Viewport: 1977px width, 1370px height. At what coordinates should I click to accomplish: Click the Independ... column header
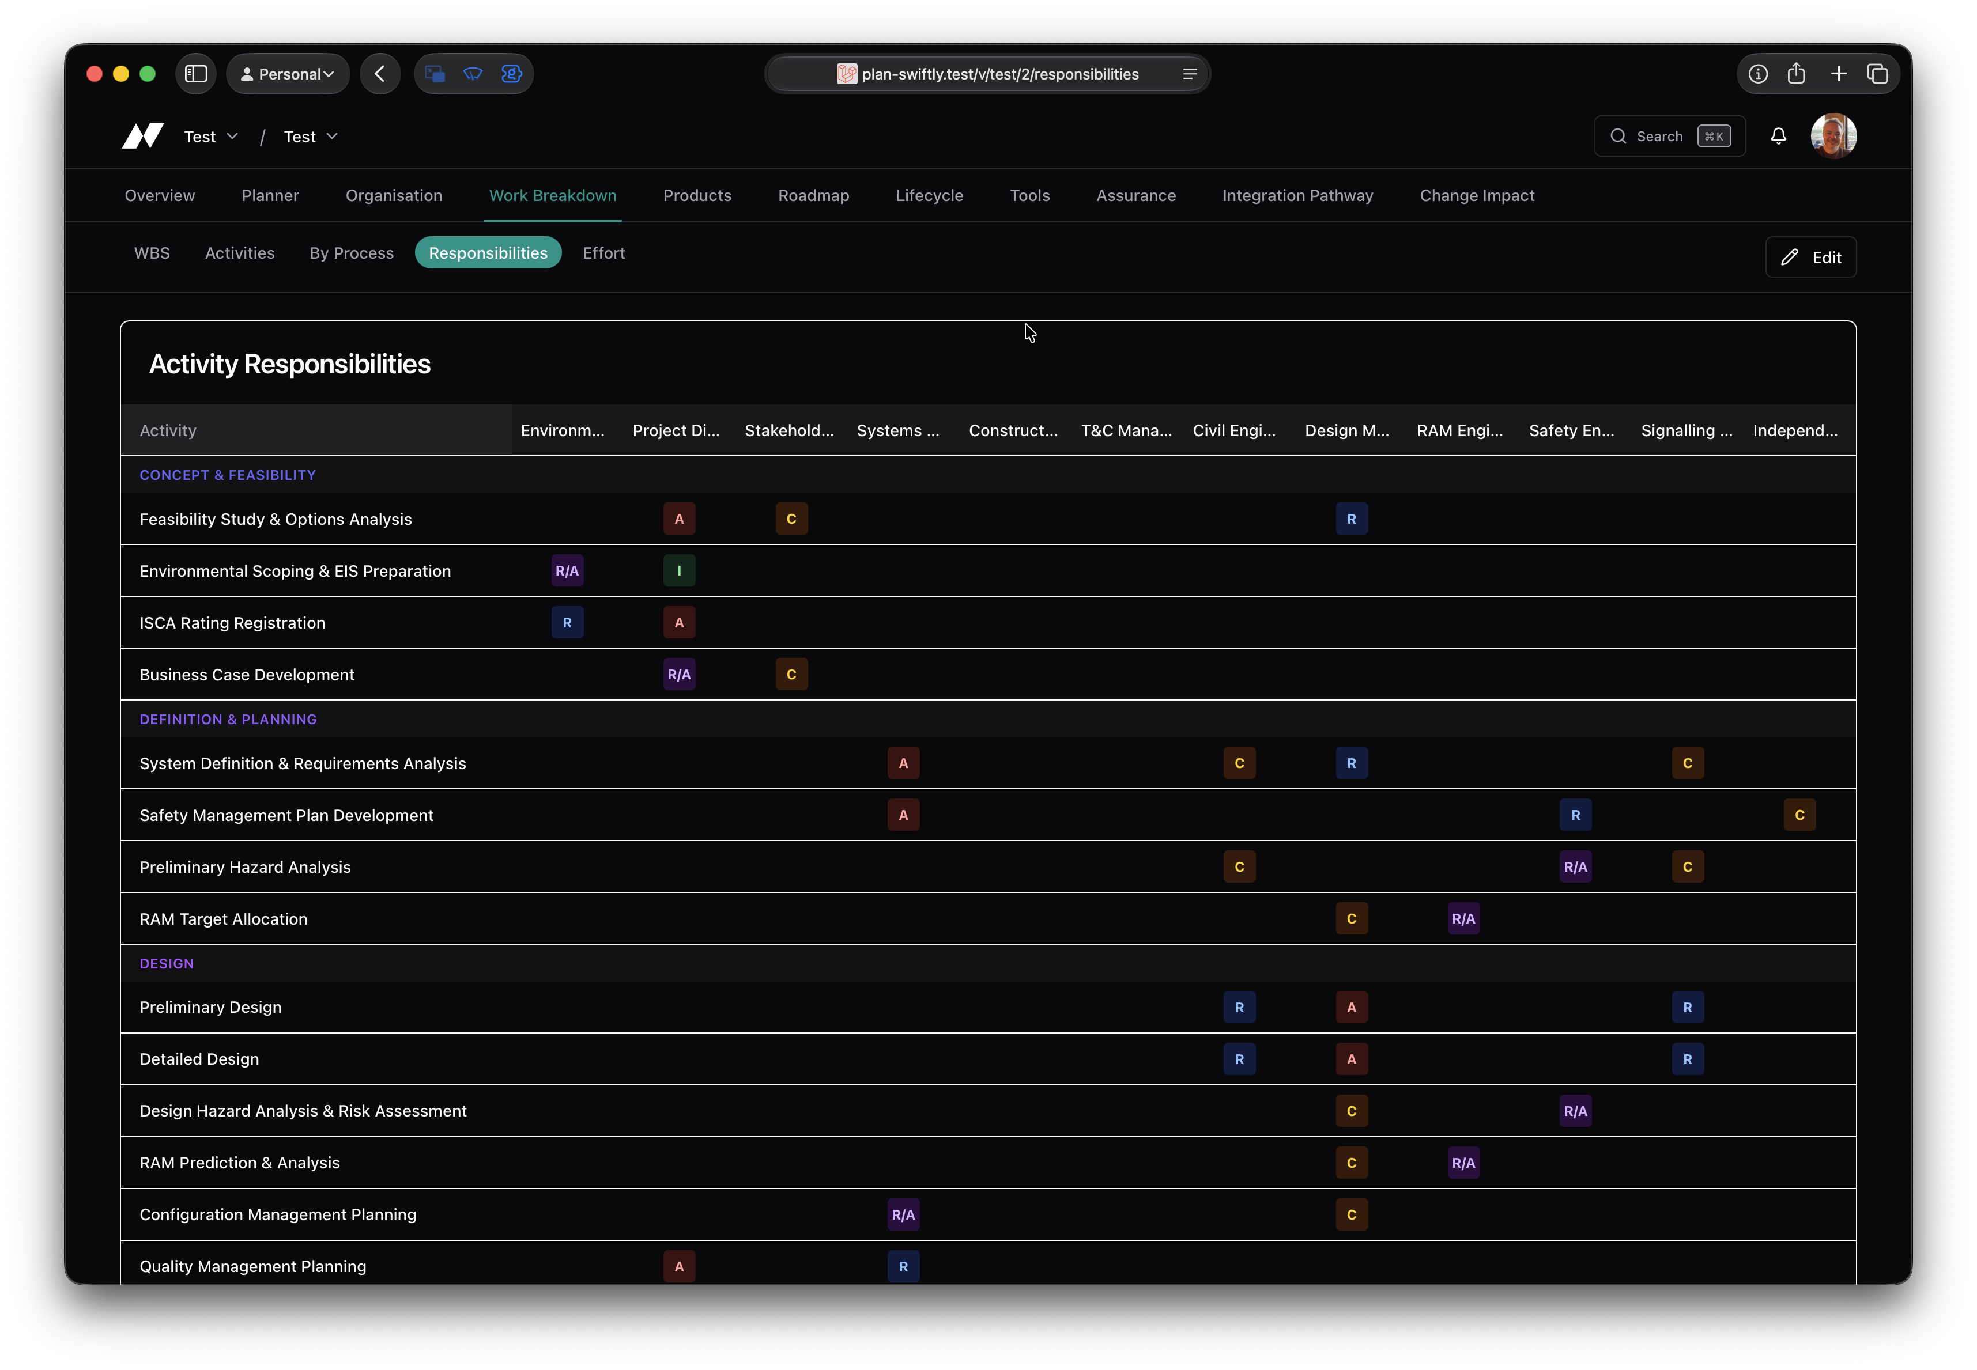click(1796, 430)
